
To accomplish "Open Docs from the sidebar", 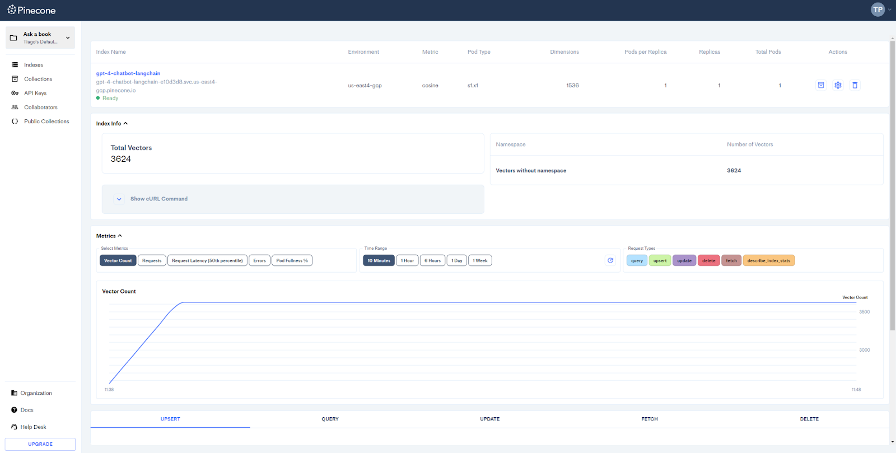I will pyautogui.click(x=27, y=410).
